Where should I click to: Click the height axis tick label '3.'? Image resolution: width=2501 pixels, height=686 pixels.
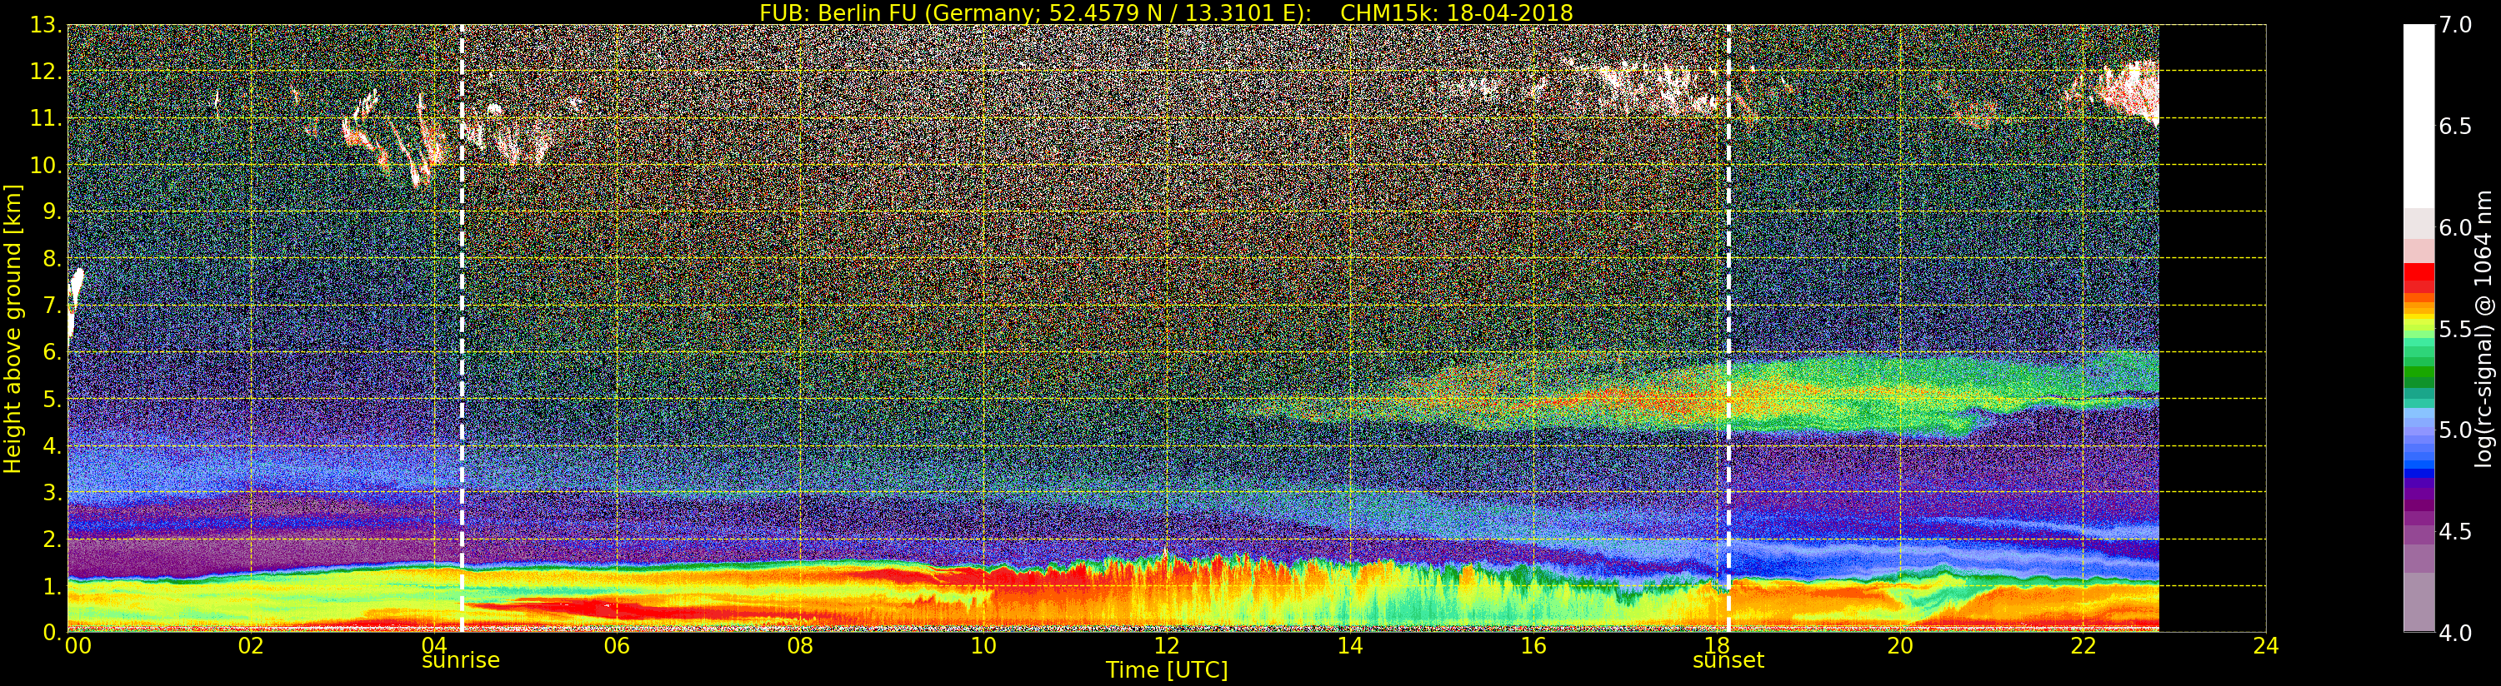point(52,492)
